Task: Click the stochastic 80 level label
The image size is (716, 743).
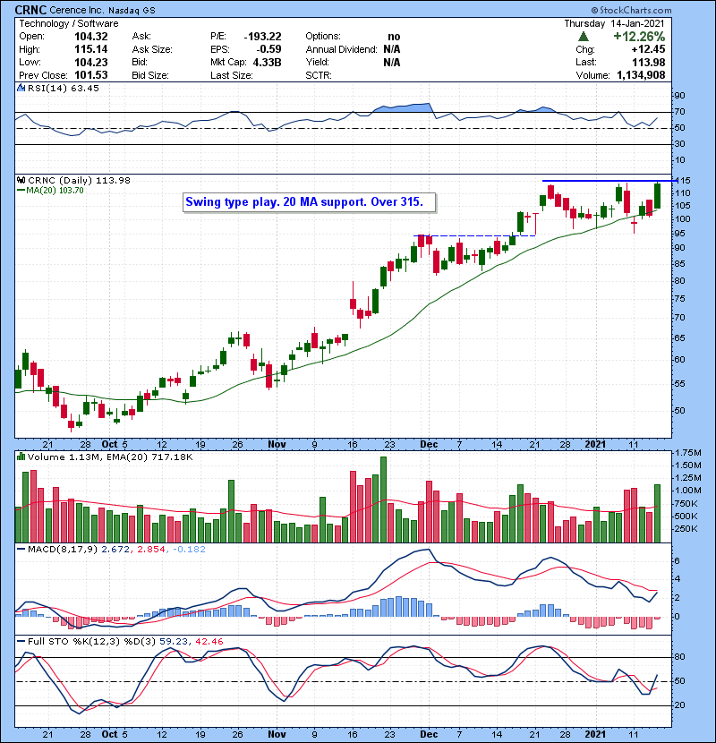Action: point(680,657)
